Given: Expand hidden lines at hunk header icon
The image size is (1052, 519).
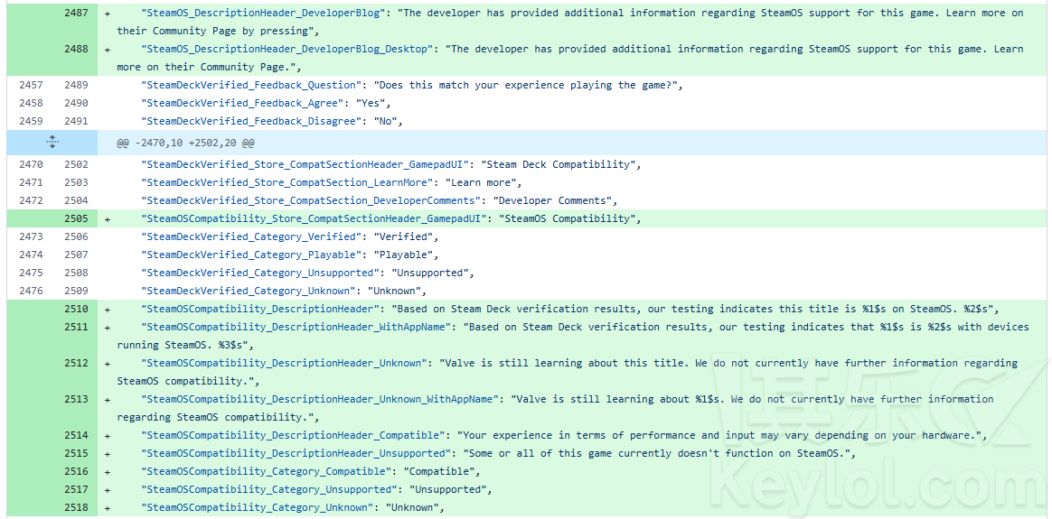Looking at the screenshot, I should click(x=52, y=142).
